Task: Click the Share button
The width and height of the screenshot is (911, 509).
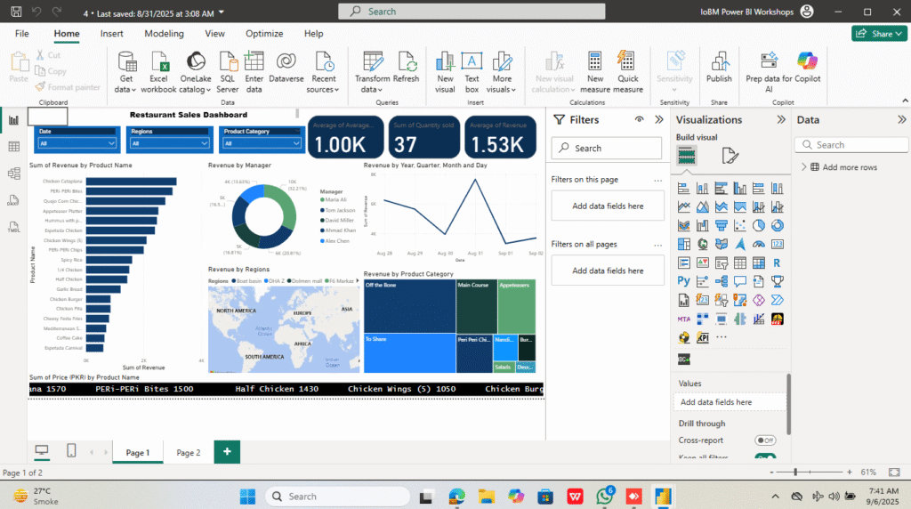Action: coord(879,34)
